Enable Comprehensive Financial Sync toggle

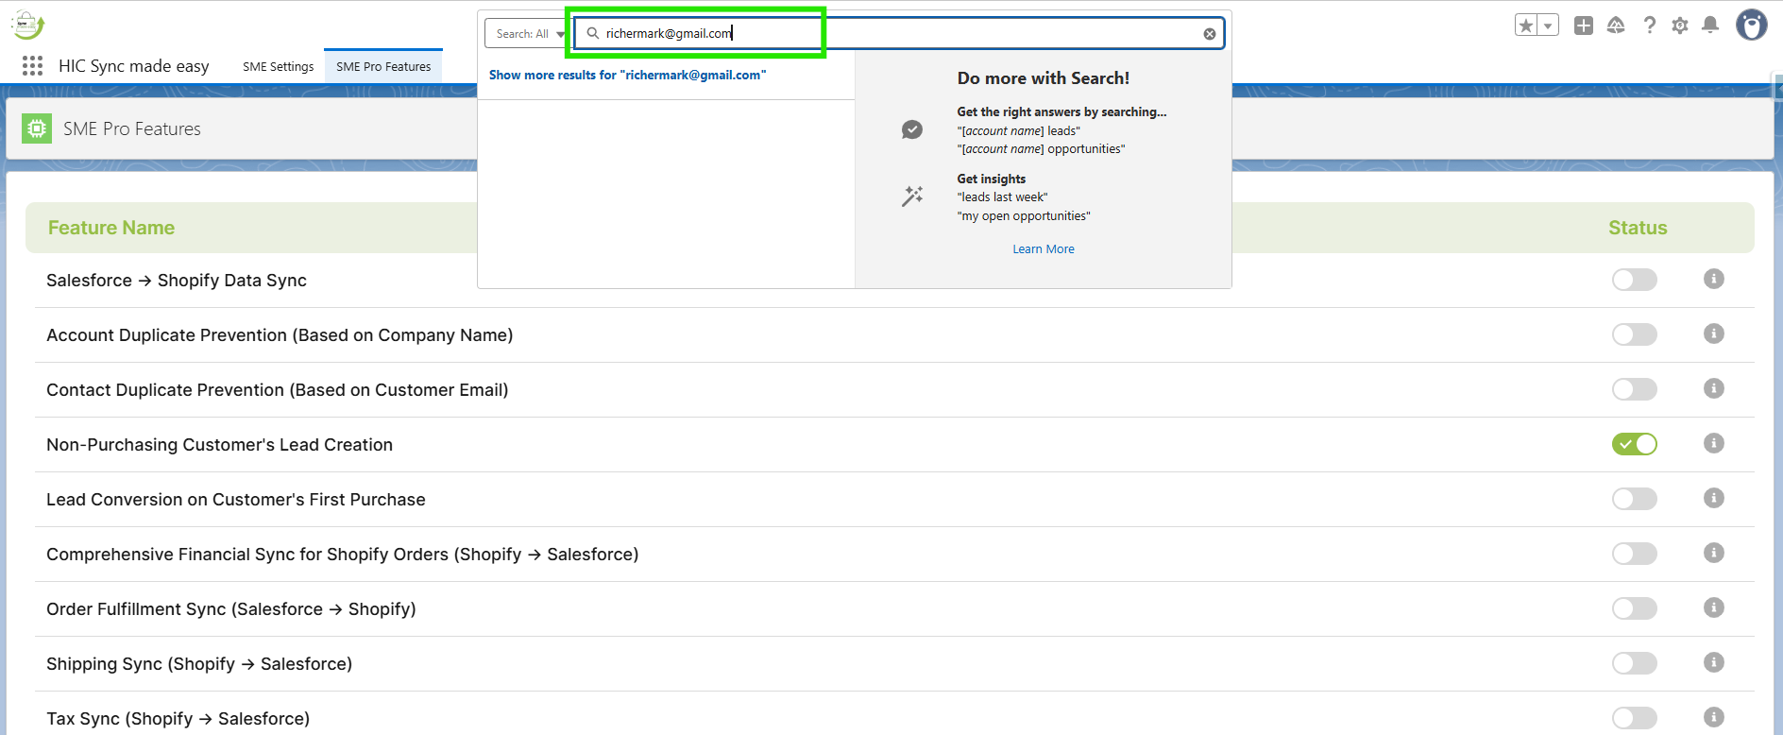1635,554
